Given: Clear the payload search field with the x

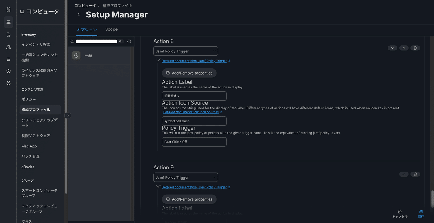Looking at the screenshot, I should tap(129, 41).
